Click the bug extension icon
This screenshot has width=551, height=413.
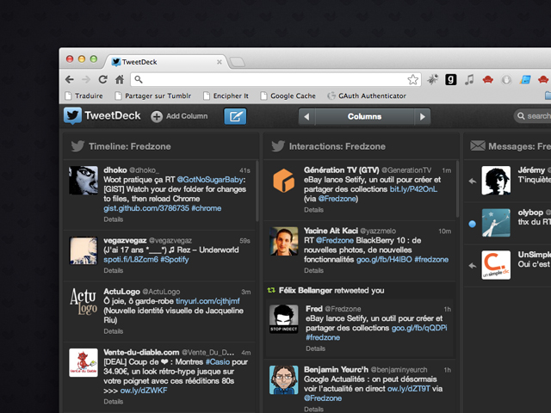tap(432, 79)
